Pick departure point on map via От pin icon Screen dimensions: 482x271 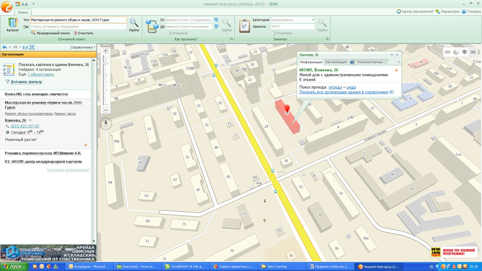point(216,20)
